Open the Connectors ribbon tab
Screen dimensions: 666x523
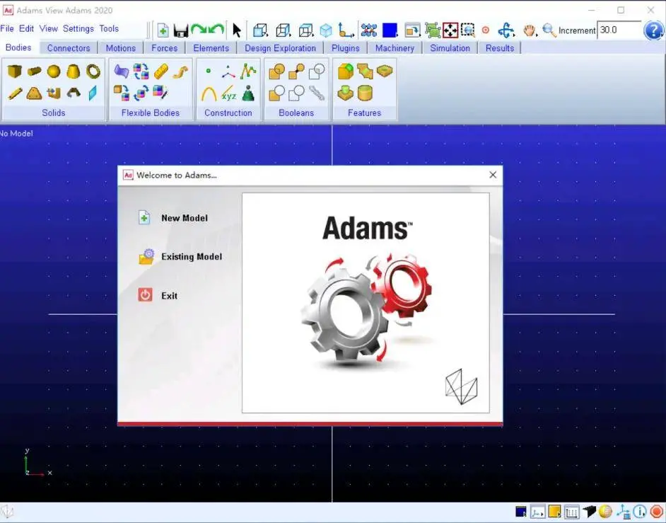tap(69, 48)
